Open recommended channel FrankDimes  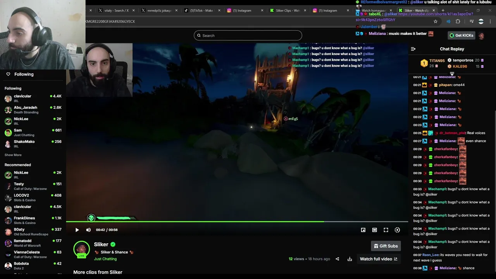33,220
